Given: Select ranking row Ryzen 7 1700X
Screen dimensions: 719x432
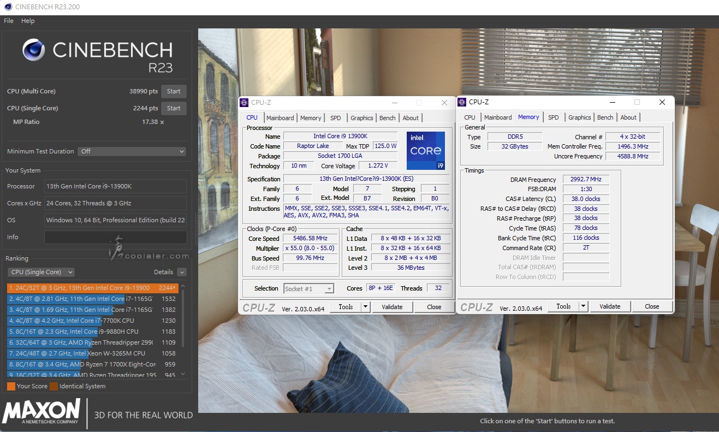Looking at the screenshot, I should pyautogui.click(x=93, y=364).
